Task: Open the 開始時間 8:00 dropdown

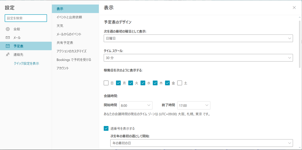Action: pos(136,105)
